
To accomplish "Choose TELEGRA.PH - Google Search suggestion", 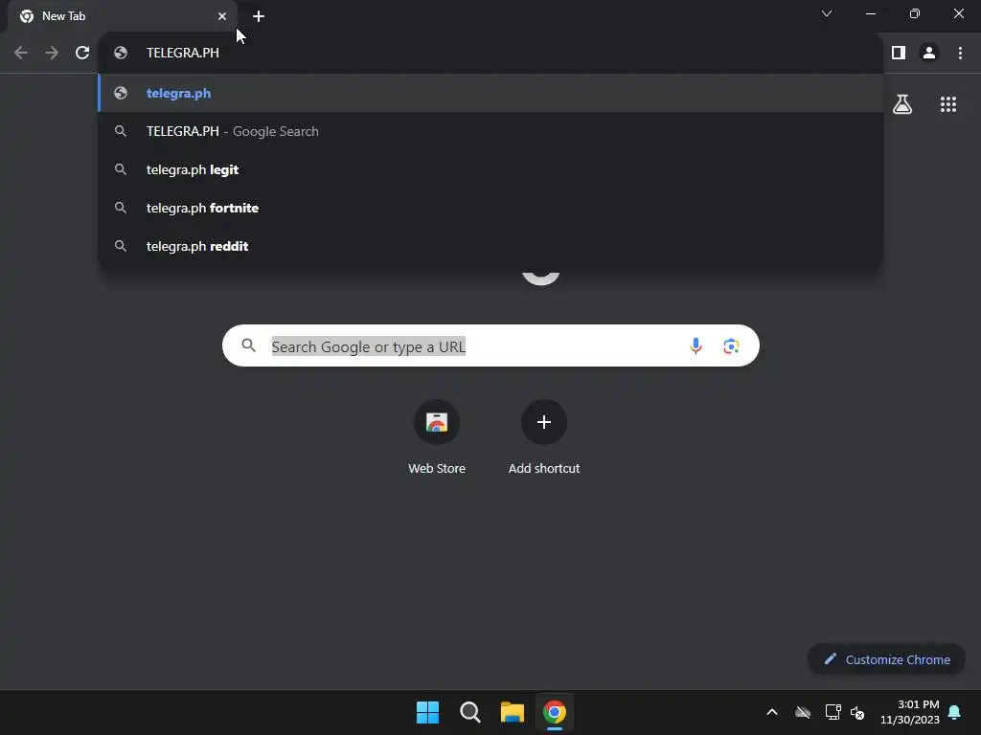I will pos(490,131).
